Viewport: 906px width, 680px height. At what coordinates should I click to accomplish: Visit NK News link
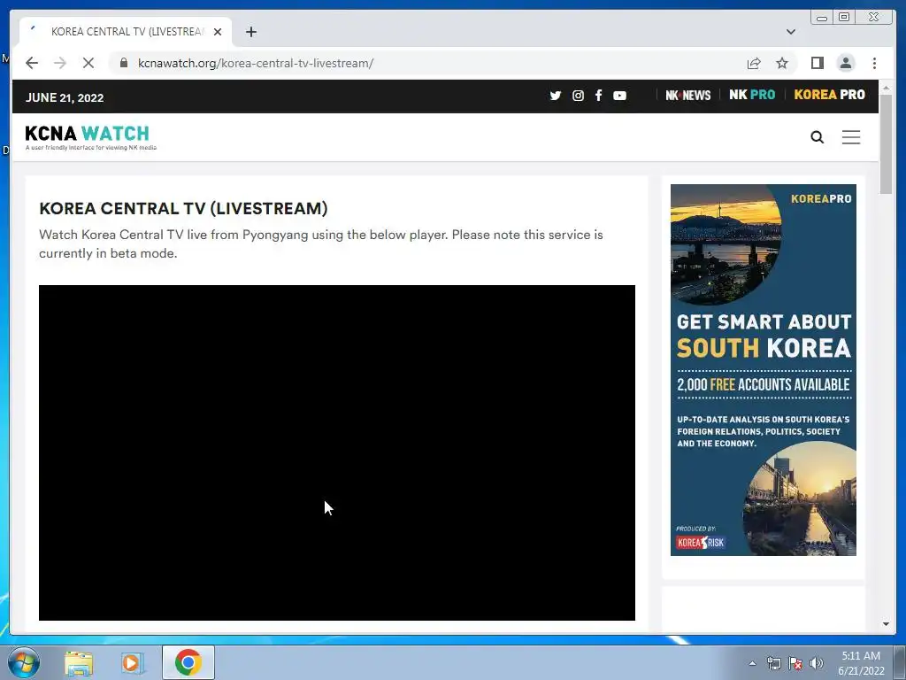point(687,96)
